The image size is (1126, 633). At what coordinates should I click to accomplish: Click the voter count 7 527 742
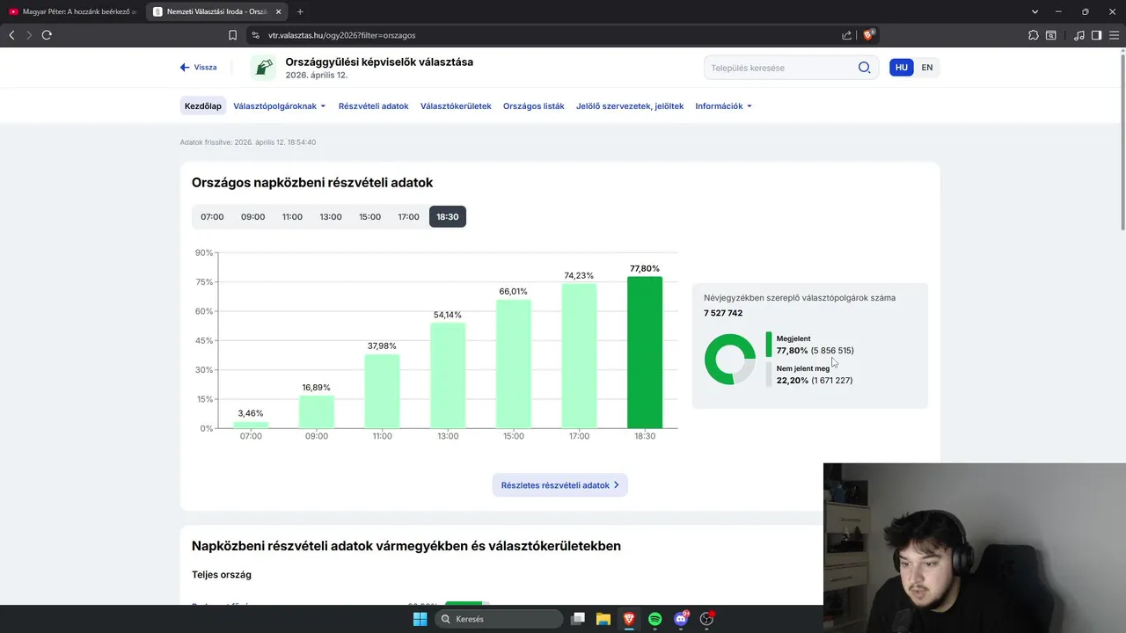point(723,313)
